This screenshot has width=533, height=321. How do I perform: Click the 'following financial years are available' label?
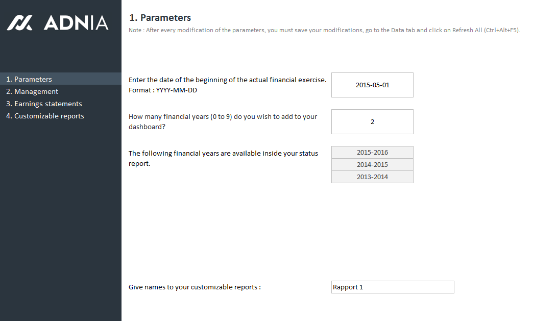click(223, 153)
